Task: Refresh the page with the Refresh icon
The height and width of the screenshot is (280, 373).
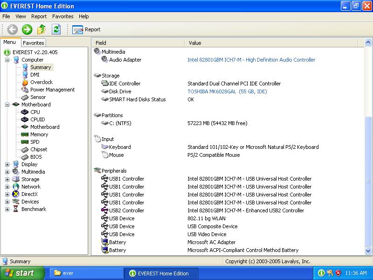Action: click(x=56, y=29)
